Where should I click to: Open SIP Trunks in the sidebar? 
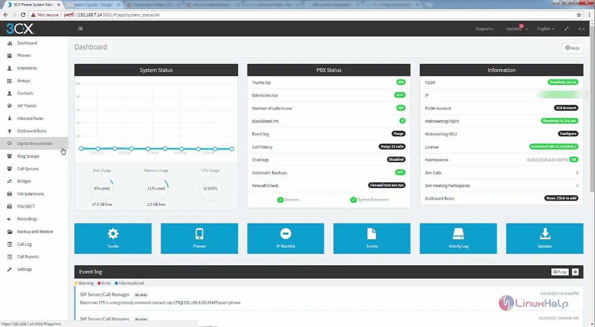tap(27, 106)
